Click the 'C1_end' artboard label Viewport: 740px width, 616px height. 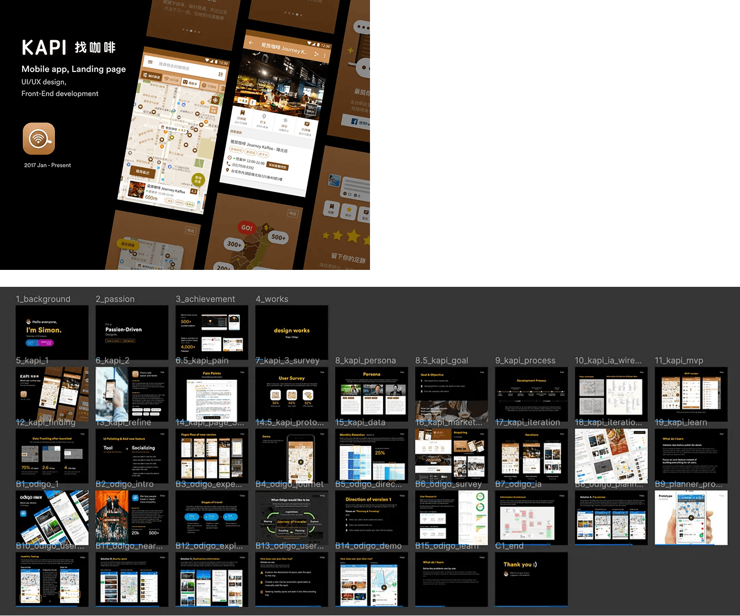coord(509,546)
